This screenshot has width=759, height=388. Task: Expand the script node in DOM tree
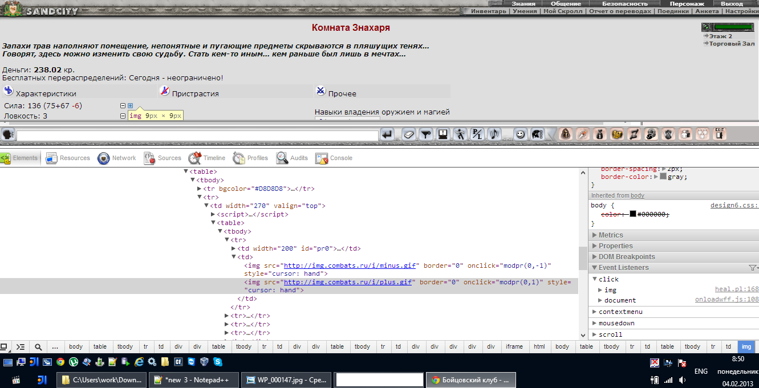(213, 214)
